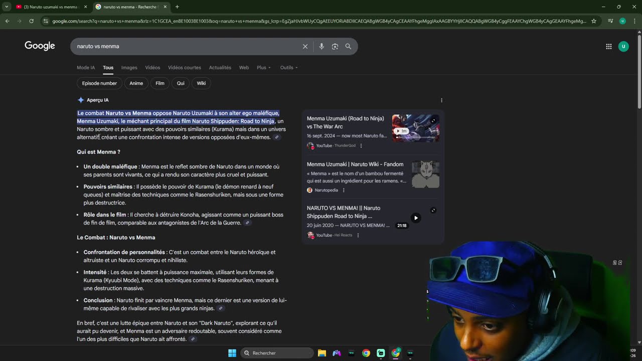The width and height of the screenshot is (642, 361).
Task: Click the source link icon after plus grands ninjas
Action: coord(221,309)
